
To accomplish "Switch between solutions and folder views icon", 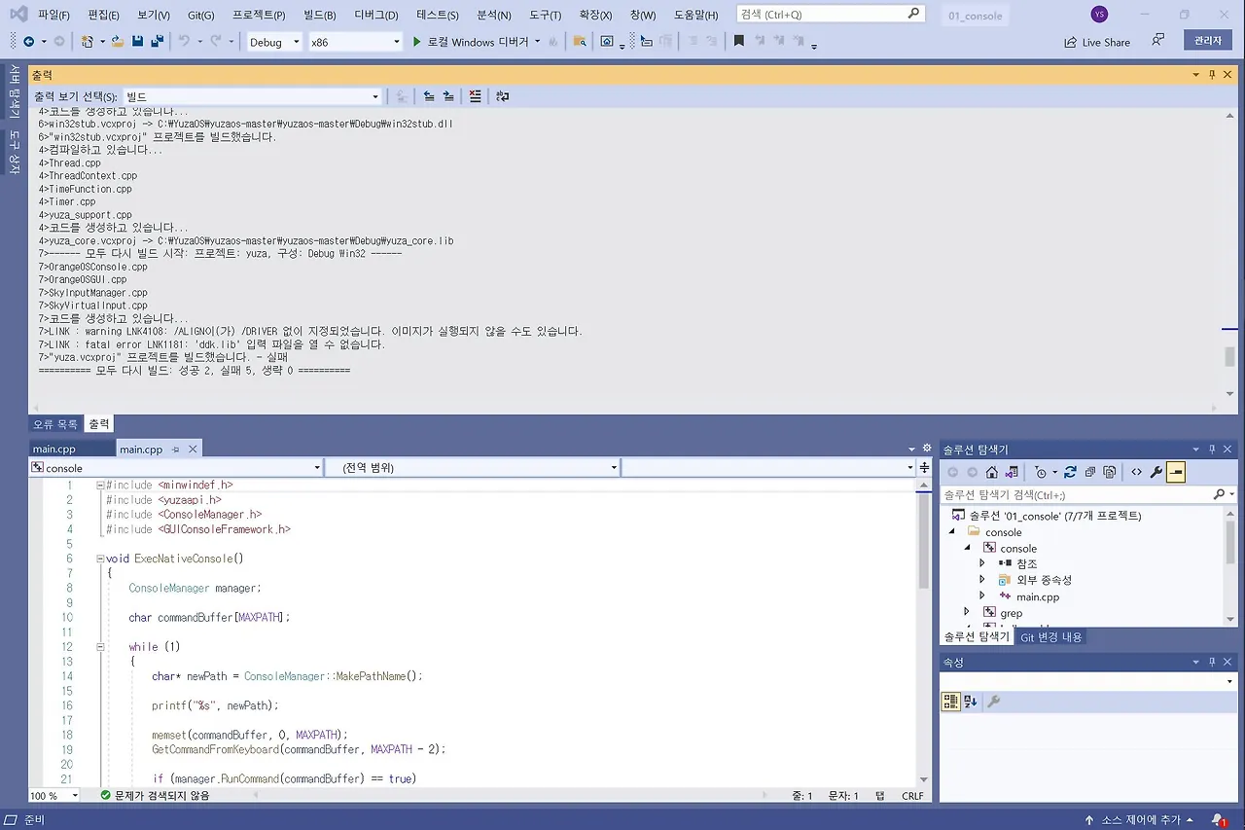I will [1012, 472].
